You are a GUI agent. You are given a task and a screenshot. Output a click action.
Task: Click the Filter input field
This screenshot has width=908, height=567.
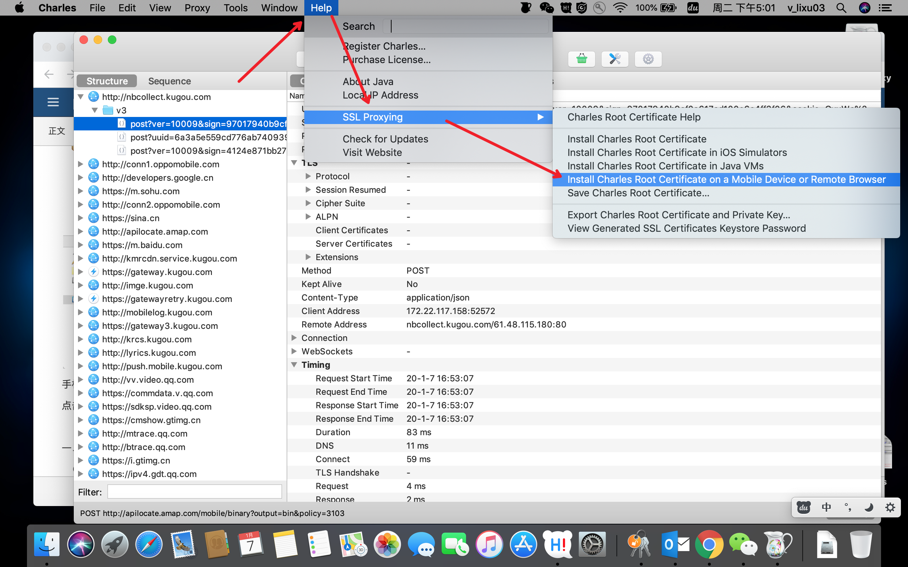[194, 492]
